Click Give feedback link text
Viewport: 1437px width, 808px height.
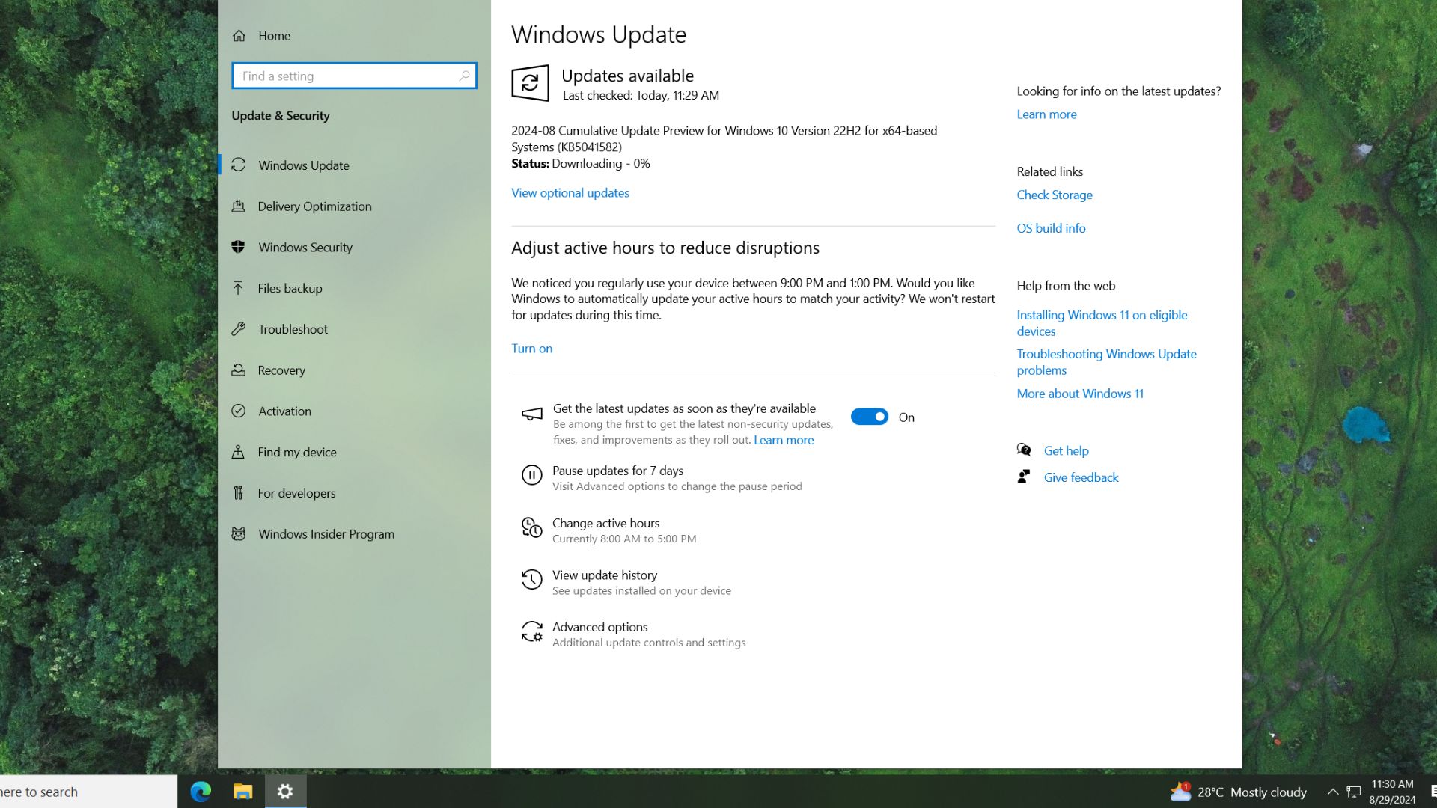tap(1081, 477)
